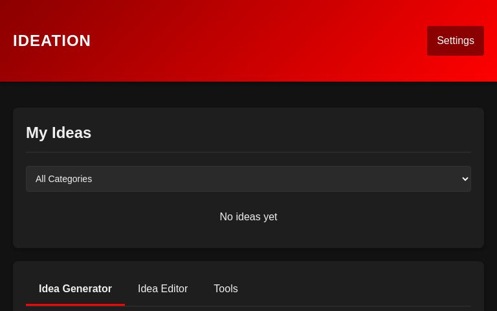Click the 'No ideas yet' message
497x311 pixels.
pyautogui.click(x=248, y=217)
